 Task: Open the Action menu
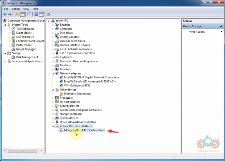point(16,9)
